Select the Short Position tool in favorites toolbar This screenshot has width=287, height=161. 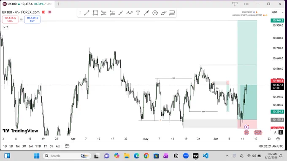point(112,13)
